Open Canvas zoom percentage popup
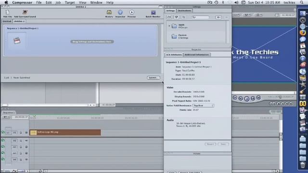The height and width of the screenshot is (173, 308). coord(236,15)
